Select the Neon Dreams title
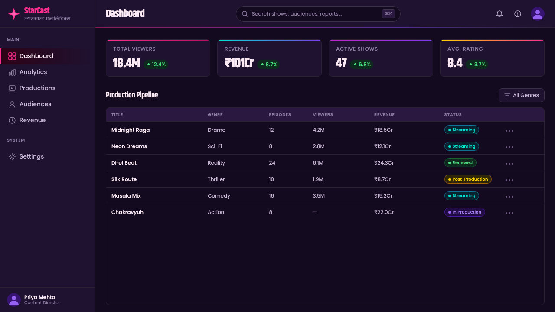555x312 pixels. click(x=129, y=146)
